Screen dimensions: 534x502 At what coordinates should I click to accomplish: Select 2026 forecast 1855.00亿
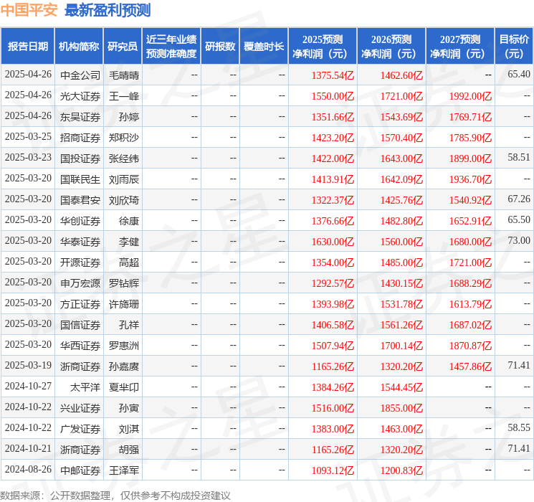402,408
